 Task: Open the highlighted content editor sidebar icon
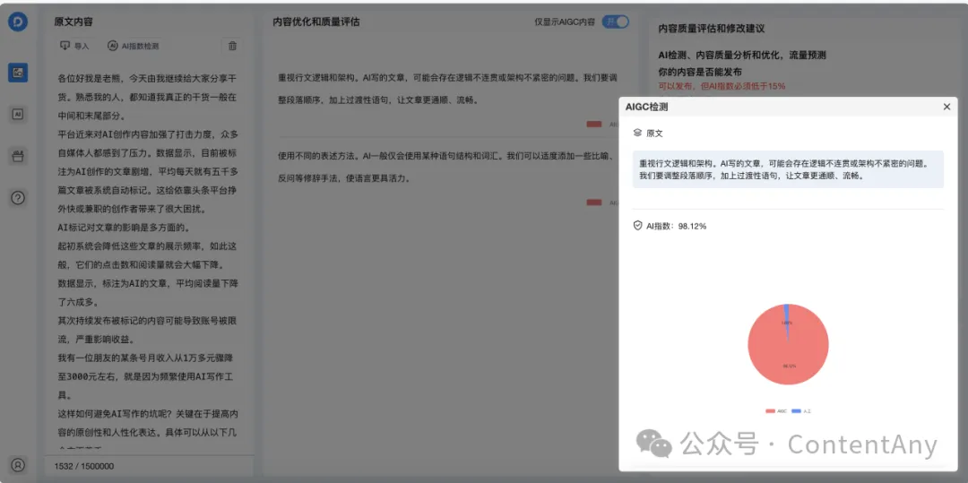click(18, 72)
